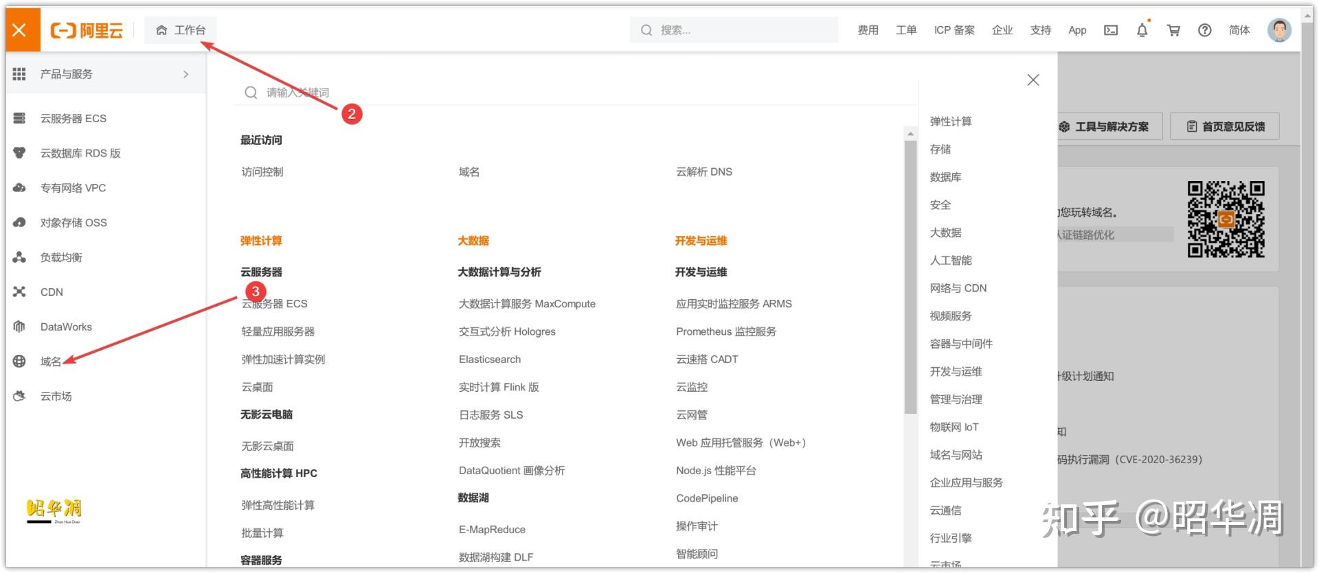
Task: Jump to 物联网 IoT category in right index
Action: pyautogui.click(x=954, y=428)
